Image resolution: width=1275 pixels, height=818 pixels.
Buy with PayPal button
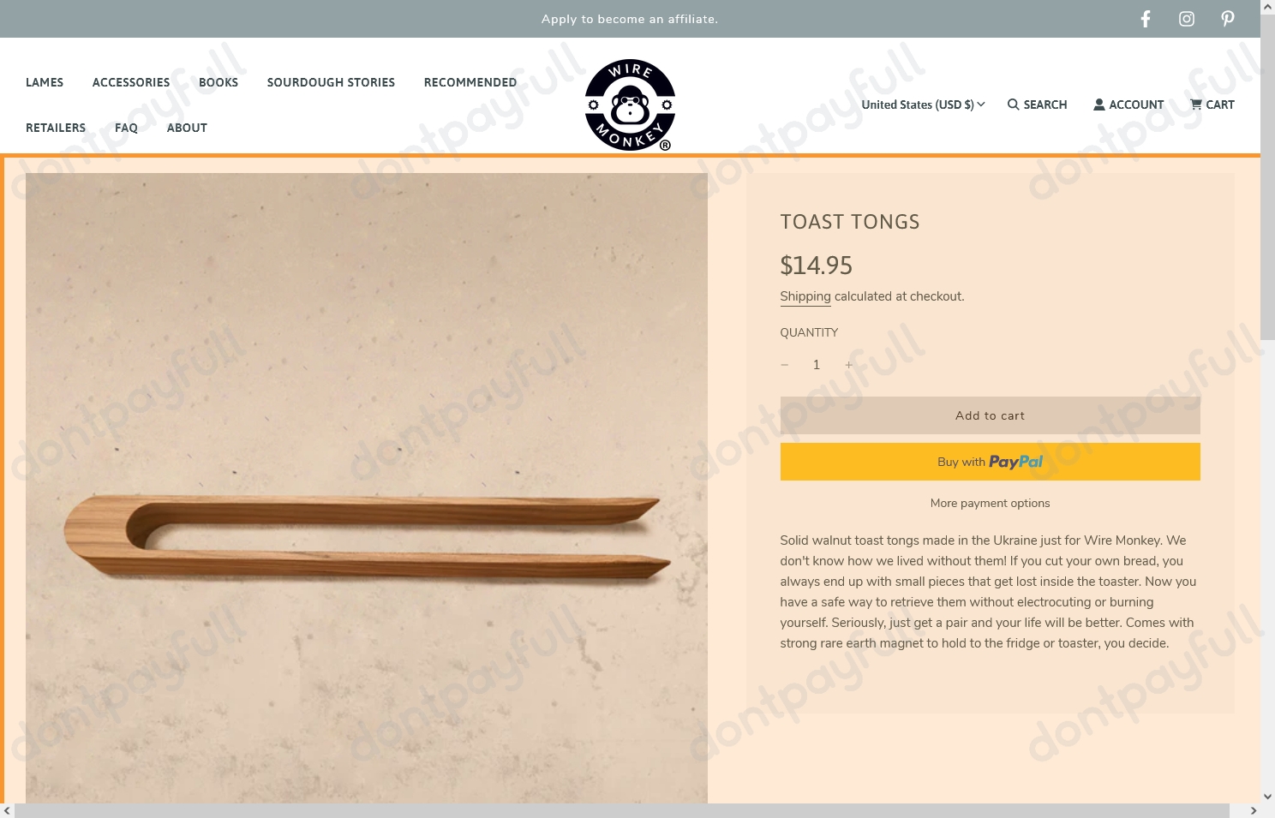click(x=990, y=462)
